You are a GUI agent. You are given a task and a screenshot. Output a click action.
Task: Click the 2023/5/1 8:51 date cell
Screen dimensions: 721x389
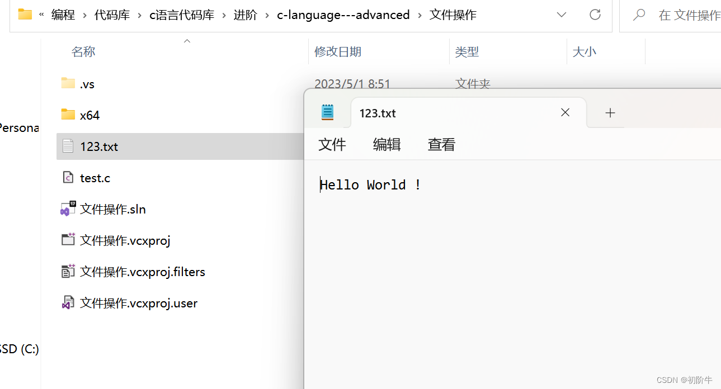352,84
